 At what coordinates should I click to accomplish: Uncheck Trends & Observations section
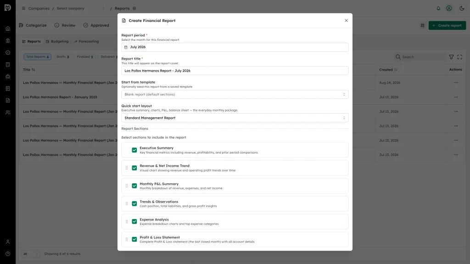click(134, 203)
